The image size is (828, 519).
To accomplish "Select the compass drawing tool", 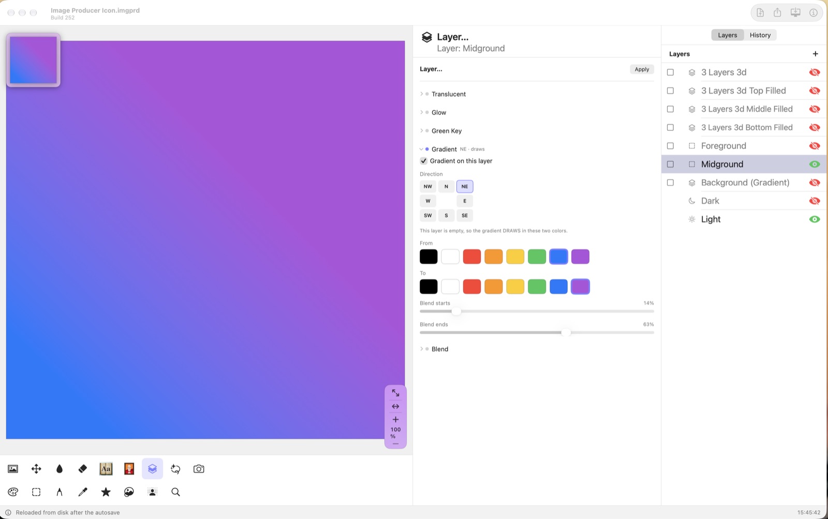I will tap(60, 492).
